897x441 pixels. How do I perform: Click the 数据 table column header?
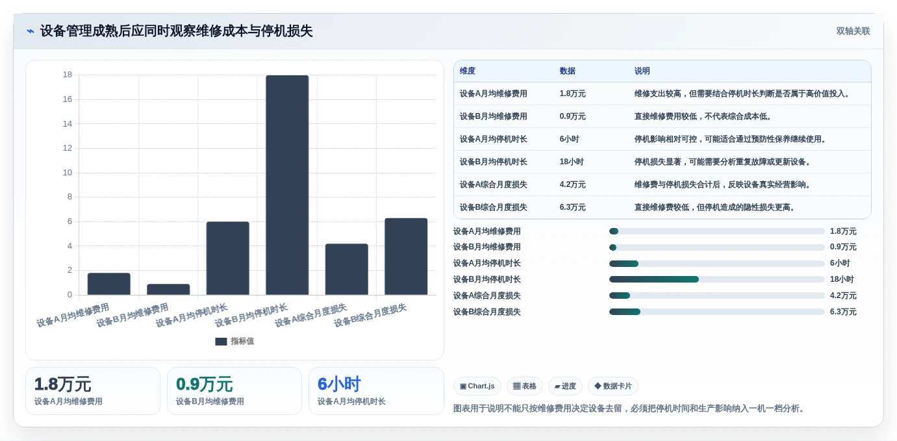tap(568, 71)
